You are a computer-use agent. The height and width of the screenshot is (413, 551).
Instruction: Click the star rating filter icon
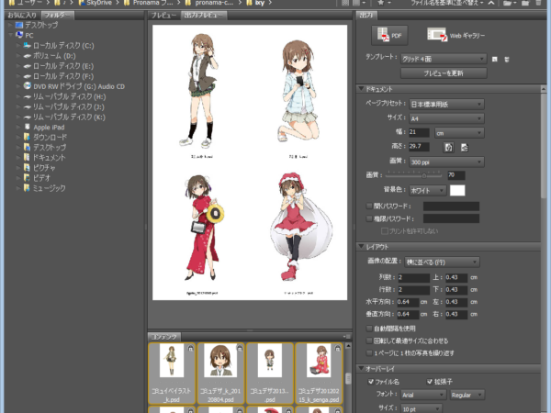(380, 3)
